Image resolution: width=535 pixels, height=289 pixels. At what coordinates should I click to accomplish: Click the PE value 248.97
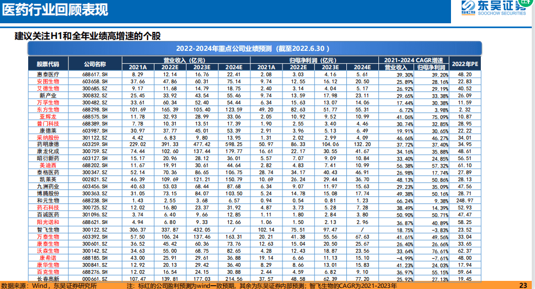point(465,200)
